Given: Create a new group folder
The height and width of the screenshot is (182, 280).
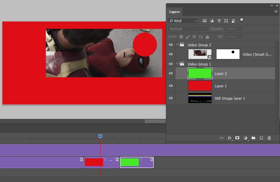Looking at the screenshot, I should [253, 138].
